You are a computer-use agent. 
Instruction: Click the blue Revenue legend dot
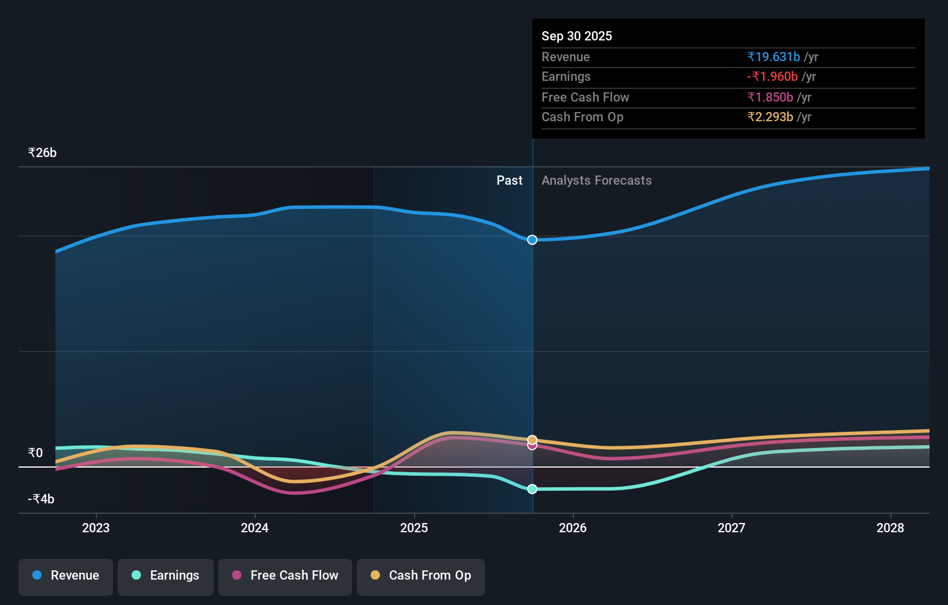coord(38,575)
